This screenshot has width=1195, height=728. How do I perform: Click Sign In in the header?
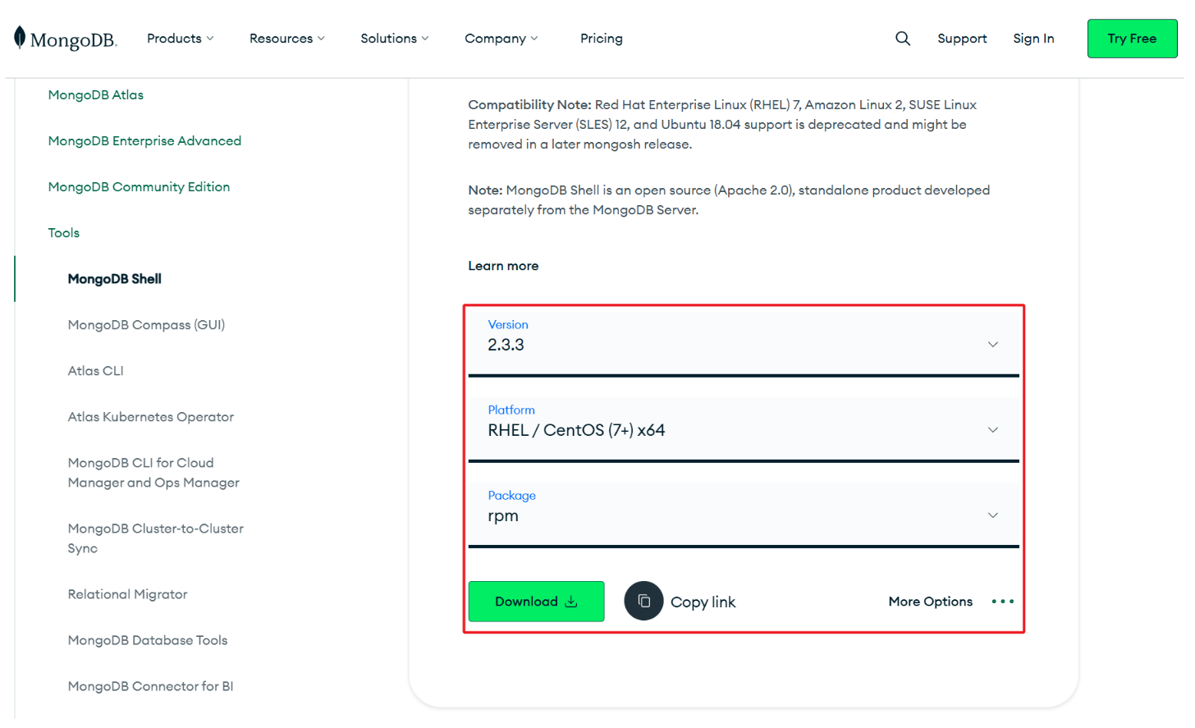point(1033,39)
